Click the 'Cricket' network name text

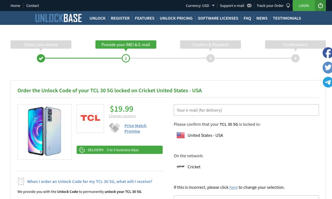pos(194,167)
